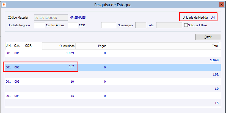Enable the Solicitar Filtros checkbox
226x113 pixels.
(186, 25)
